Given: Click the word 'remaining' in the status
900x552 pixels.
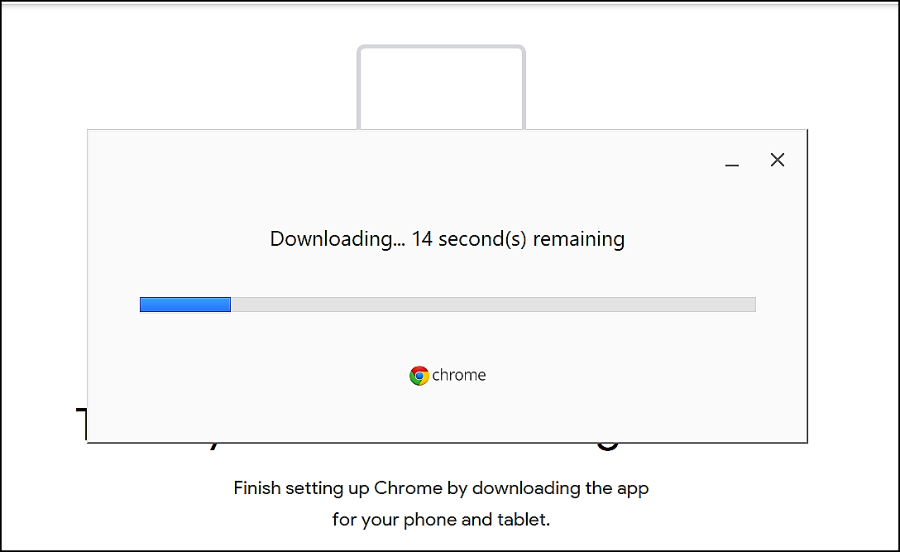Looking at the screenshot, I should click(x=578, y=239).
